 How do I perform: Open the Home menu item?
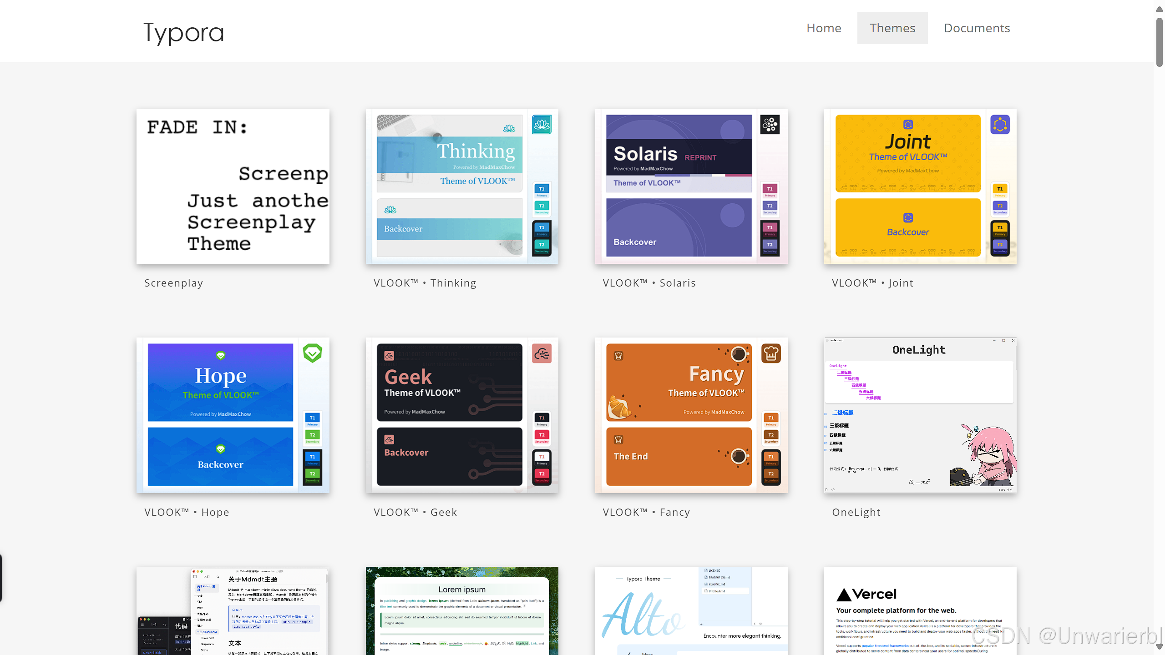coord(824,28)
